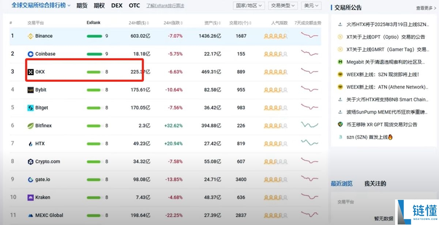
Task: Click the Bitfinex leaf logo icon
Action: click(31, 126)
